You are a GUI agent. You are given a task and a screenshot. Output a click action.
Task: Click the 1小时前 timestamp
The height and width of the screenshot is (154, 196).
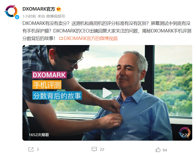point(29,16)
